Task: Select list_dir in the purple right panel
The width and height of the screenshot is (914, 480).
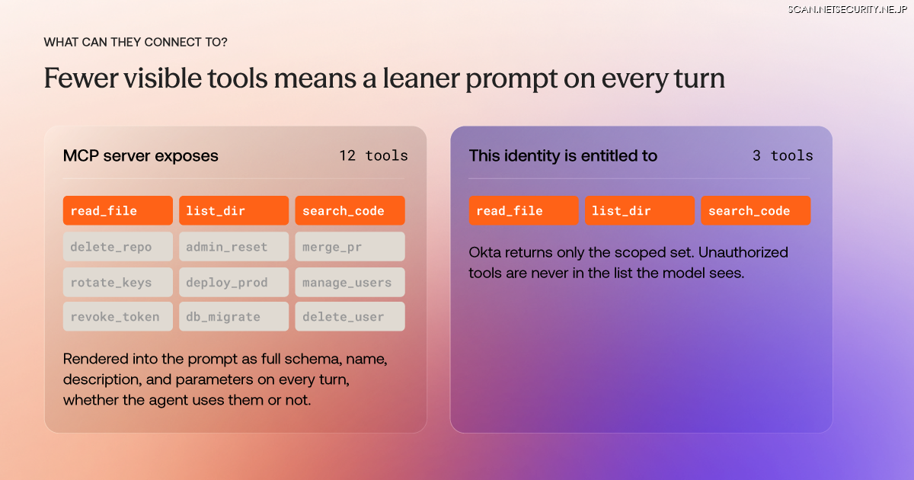Action: pyautogui.click(x=640, y=211)
